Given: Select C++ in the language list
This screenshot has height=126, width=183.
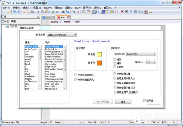Looking at the screenshot, I should pyautogui.click(x=27, y=69).
